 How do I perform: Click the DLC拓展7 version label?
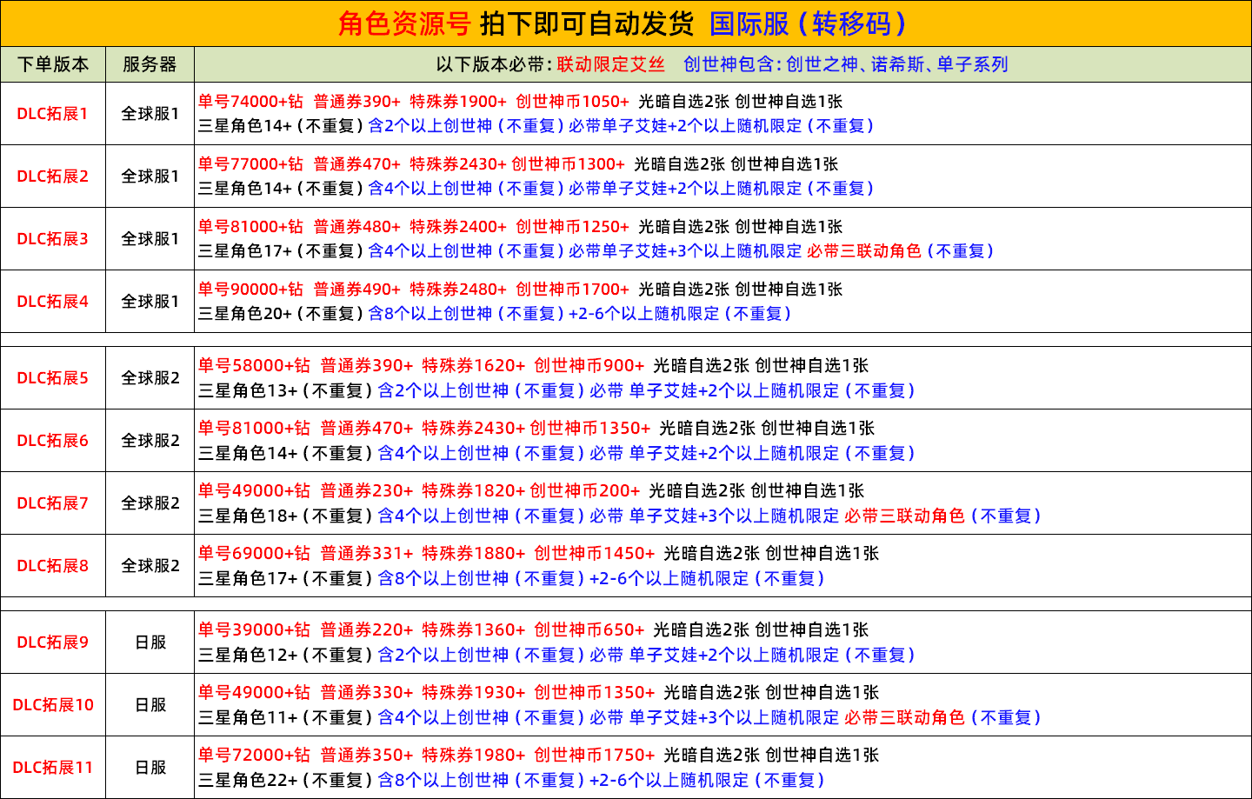(x=53, y=503)
